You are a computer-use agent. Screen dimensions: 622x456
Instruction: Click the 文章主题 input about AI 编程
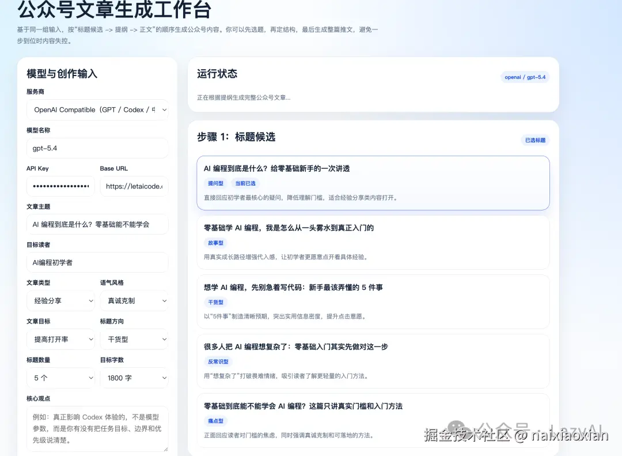[x=97, y=224]
